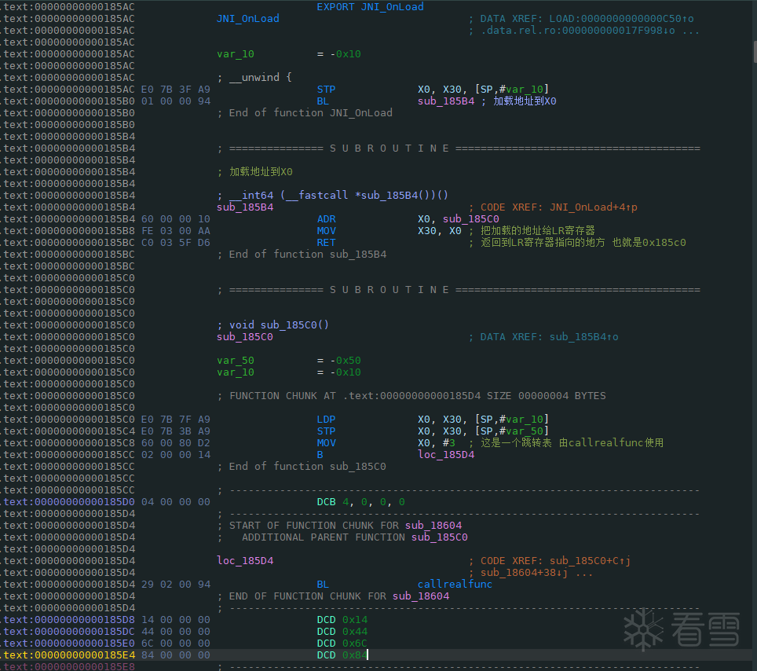
Task: Follow sub_18604 in END OF FUNCTION CHUNK
Action: click(420, 596)
